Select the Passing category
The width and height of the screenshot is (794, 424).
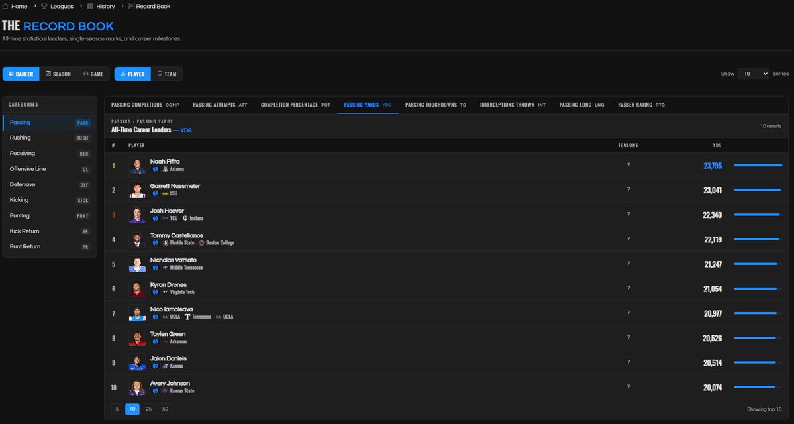[x=50, y=122]
